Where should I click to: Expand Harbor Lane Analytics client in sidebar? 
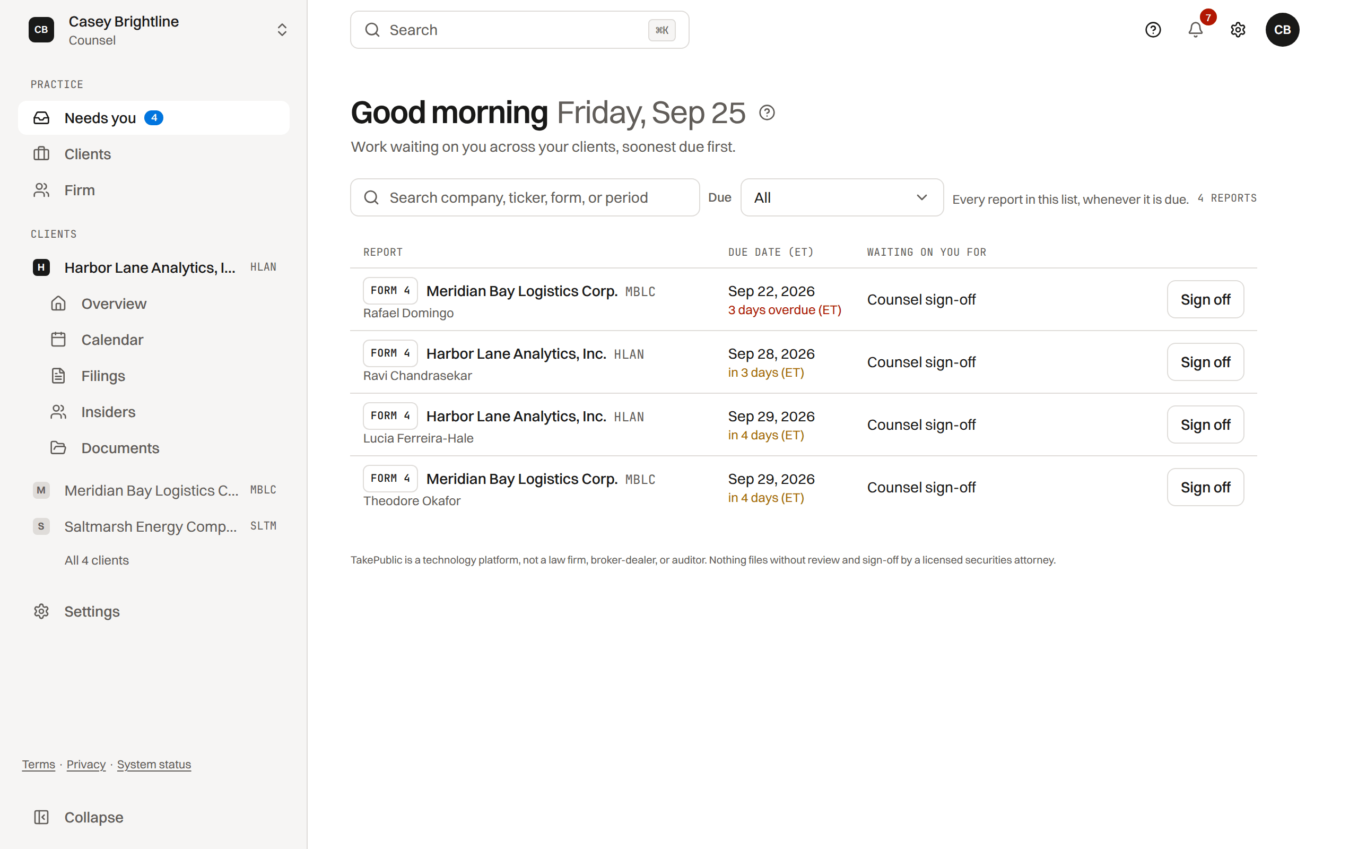[x=154, y=267]
